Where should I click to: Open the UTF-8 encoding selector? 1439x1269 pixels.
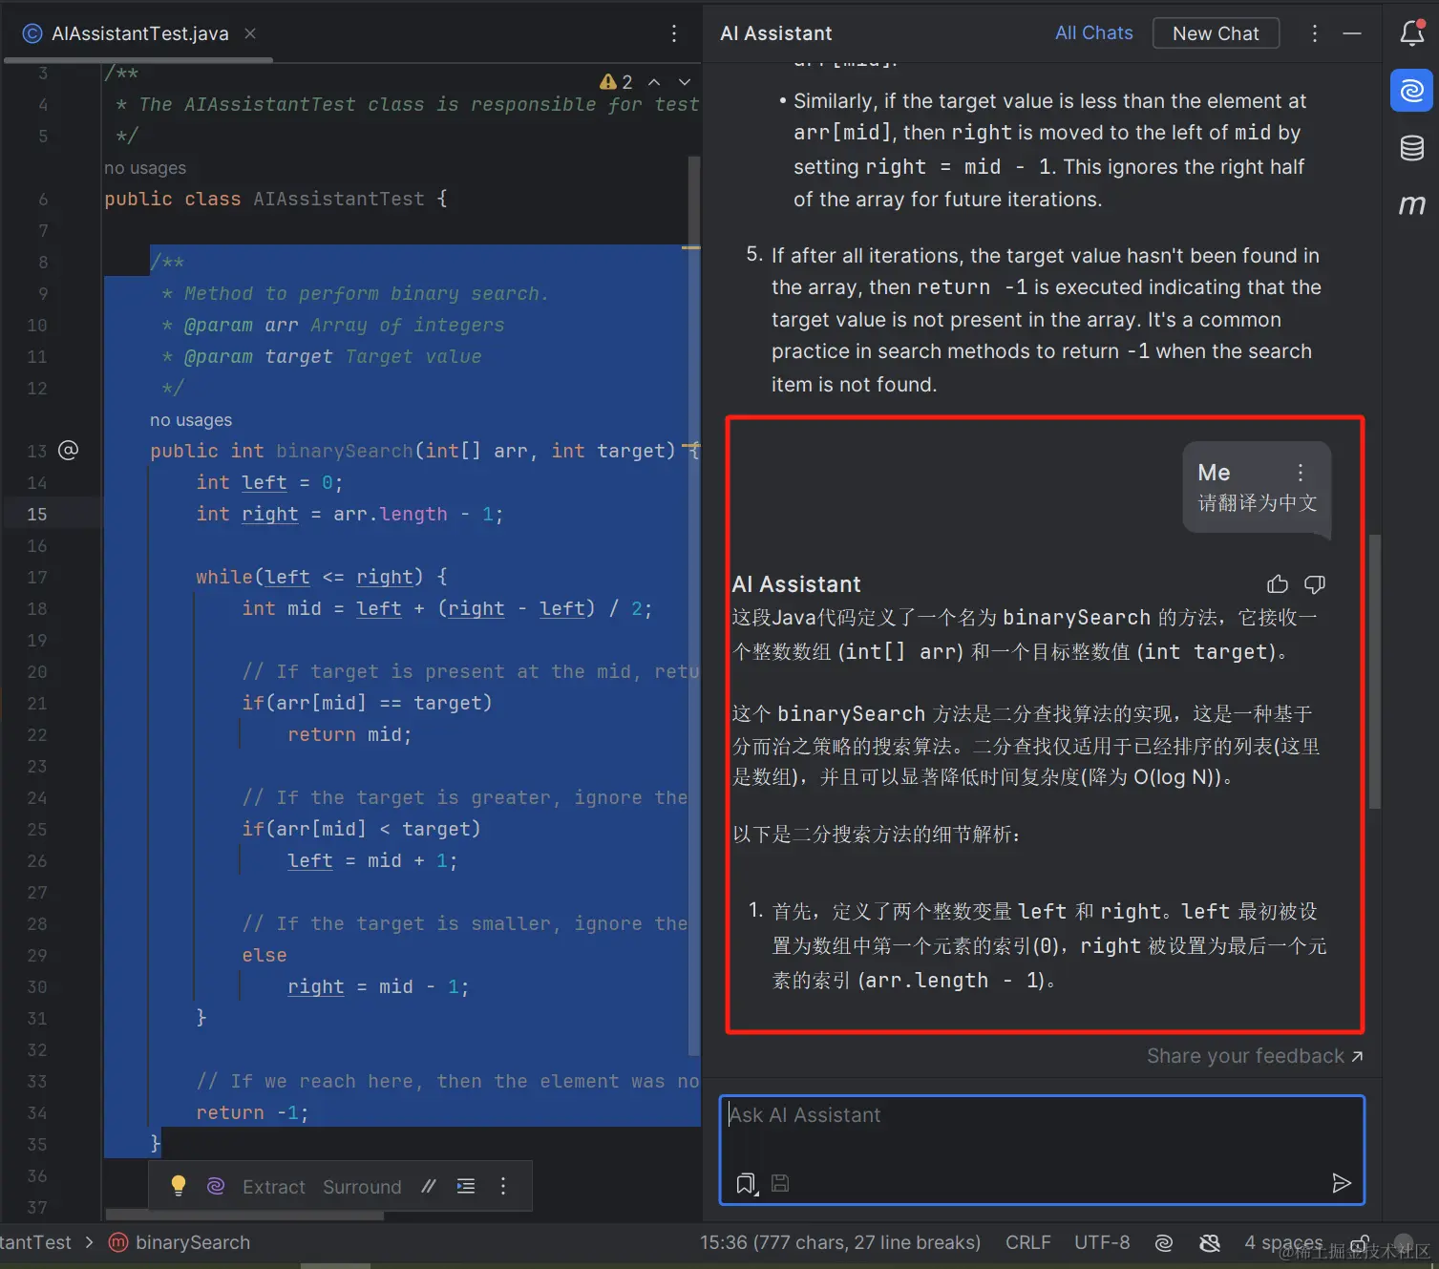point(1102,1242)
